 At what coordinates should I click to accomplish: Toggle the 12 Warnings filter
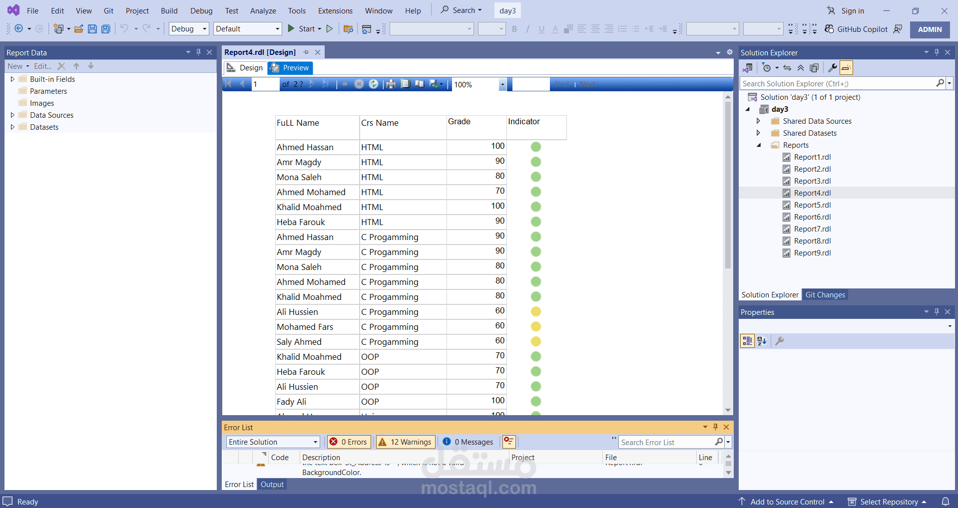[406, 442]
